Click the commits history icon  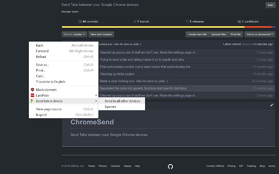click(x=80, y=21)
